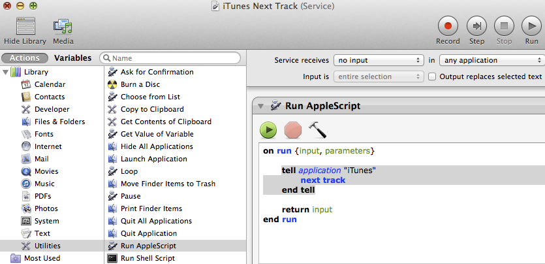Switch to the Variables tab
This screenshot has height=264, width=545.
(x=72, y=58)
